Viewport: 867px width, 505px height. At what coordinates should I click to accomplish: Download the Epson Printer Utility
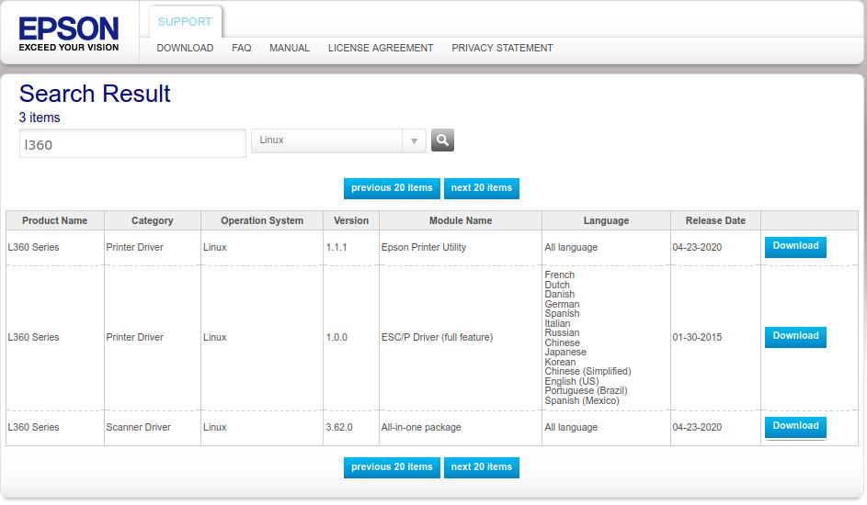[x=795, y=247]
